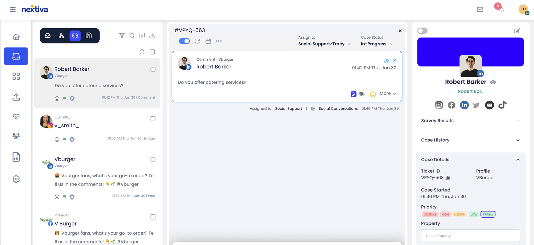Click the download icon in inbox toolbar
The height and width of the screenshot is (245, 534).
tap(152, 36)
